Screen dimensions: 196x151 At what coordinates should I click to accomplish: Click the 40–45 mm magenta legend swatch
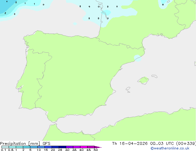[84, 147]
